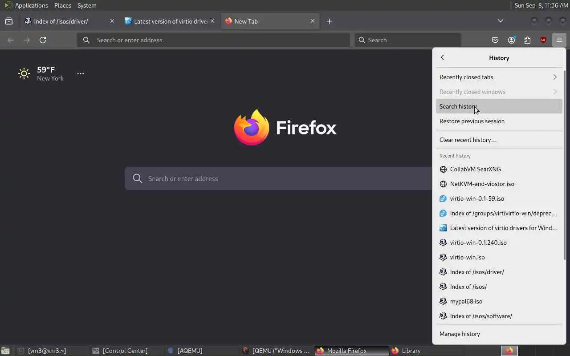Click the 59°F New York weather text
Screen dimensions: 570x356
point(50,73)
